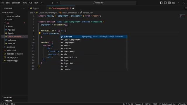Image resolution: width=187 pixels, height=105 pixels.
Task: Click ClassComponent.jsx in the breadcrumb
Action: click(x=48, y=13)
